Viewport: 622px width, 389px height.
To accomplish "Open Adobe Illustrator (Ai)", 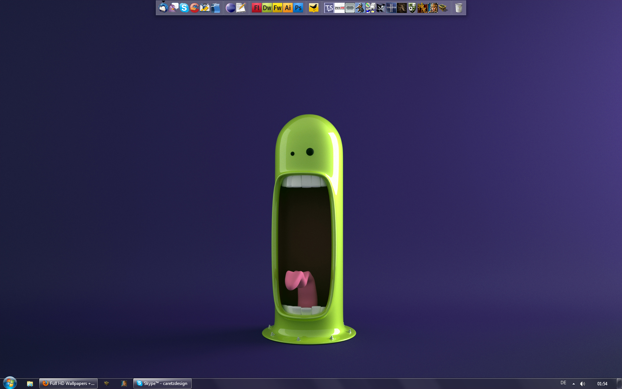I will click(x=288, y=7).
